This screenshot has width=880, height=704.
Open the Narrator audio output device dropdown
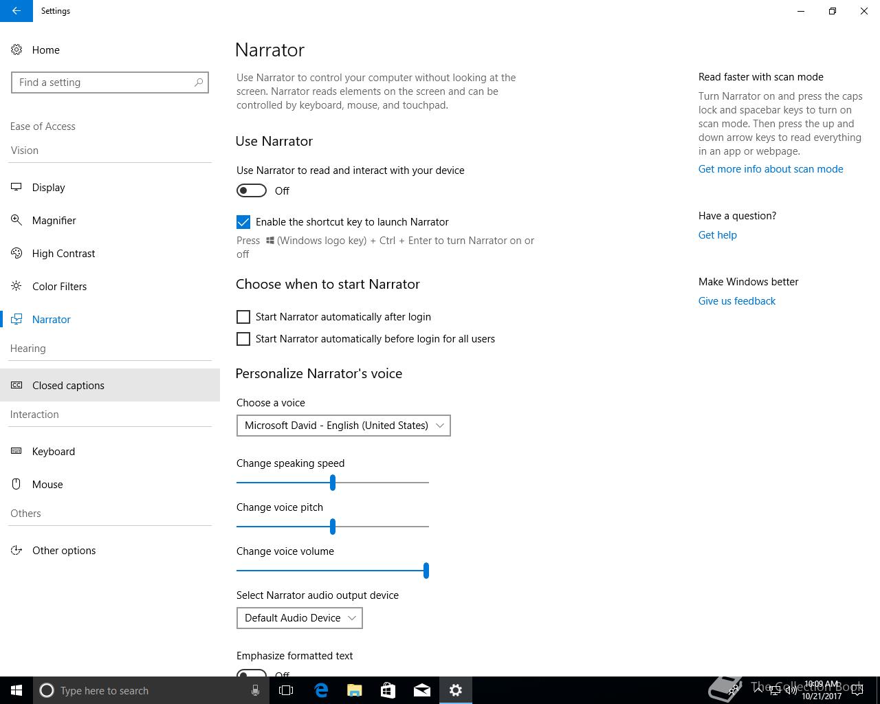coord(300,618)
